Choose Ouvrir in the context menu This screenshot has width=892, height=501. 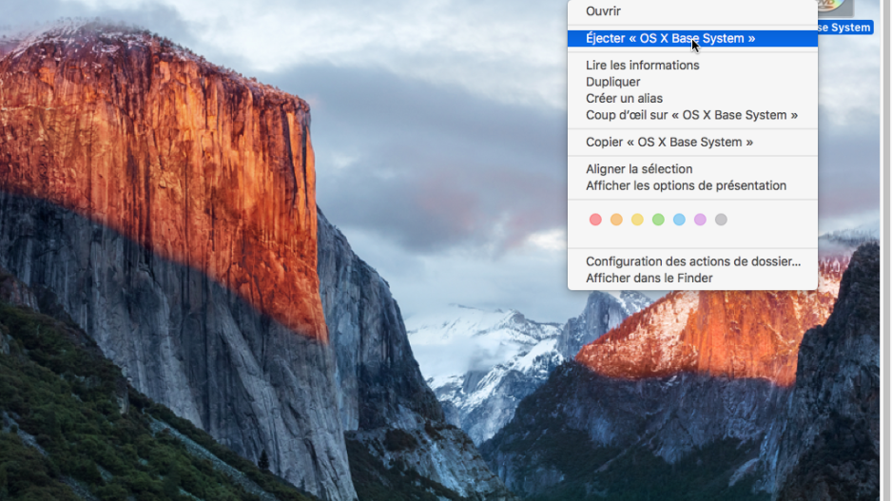pyautogui.click(x=692, y=10)
